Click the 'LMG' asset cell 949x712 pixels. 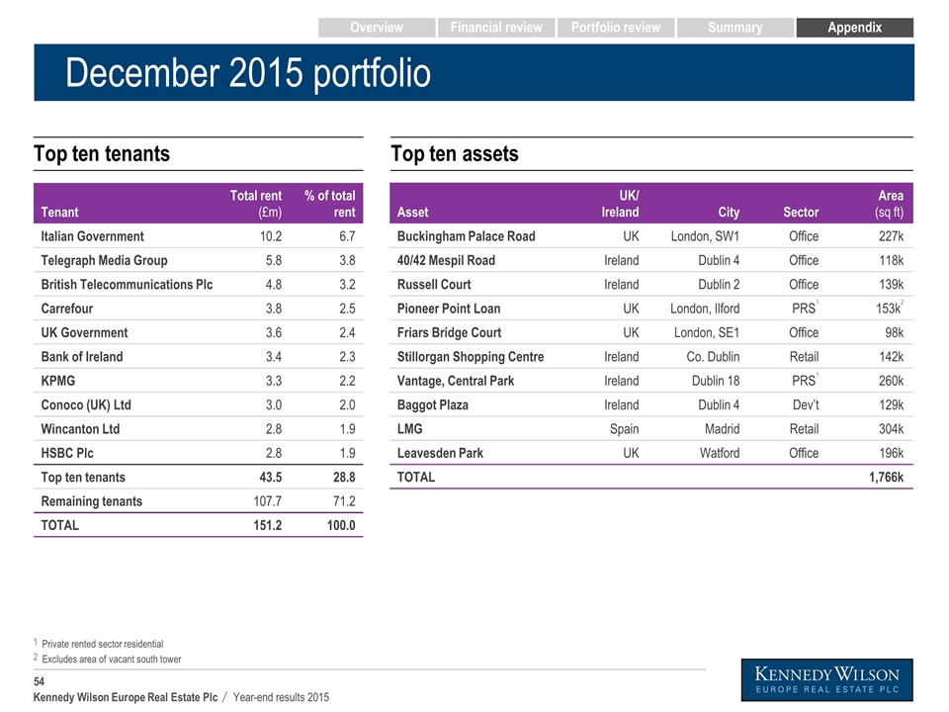coord(409,429)
